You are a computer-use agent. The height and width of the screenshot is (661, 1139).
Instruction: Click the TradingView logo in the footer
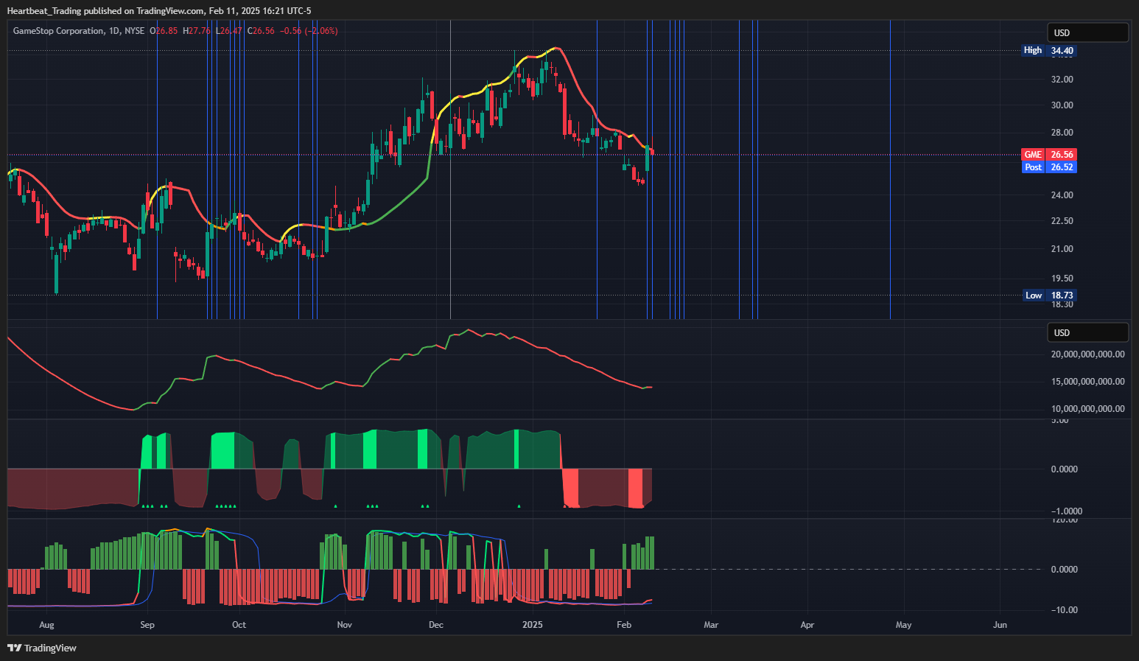pyautogui.click(x=42, y=648)
